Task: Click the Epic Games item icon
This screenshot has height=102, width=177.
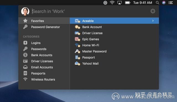Action: [x=77, y=39]
